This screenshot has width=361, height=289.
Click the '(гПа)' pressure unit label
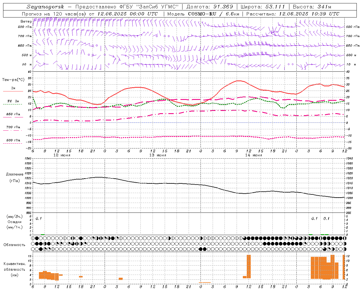tap(15, 181)
